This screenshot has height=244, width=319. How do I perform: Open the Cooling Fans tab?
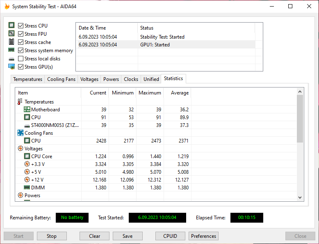click(x=61, y=79)
